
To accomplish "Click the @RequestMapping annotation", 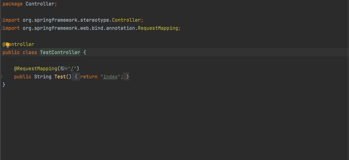I will [36, 68].
